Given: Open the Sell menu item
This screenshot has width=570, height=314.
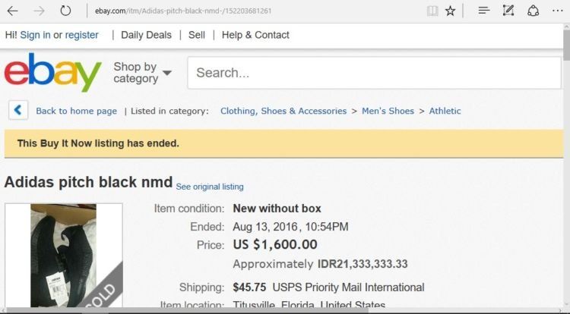Looking at the screenshot, I should tap(197, 35).
